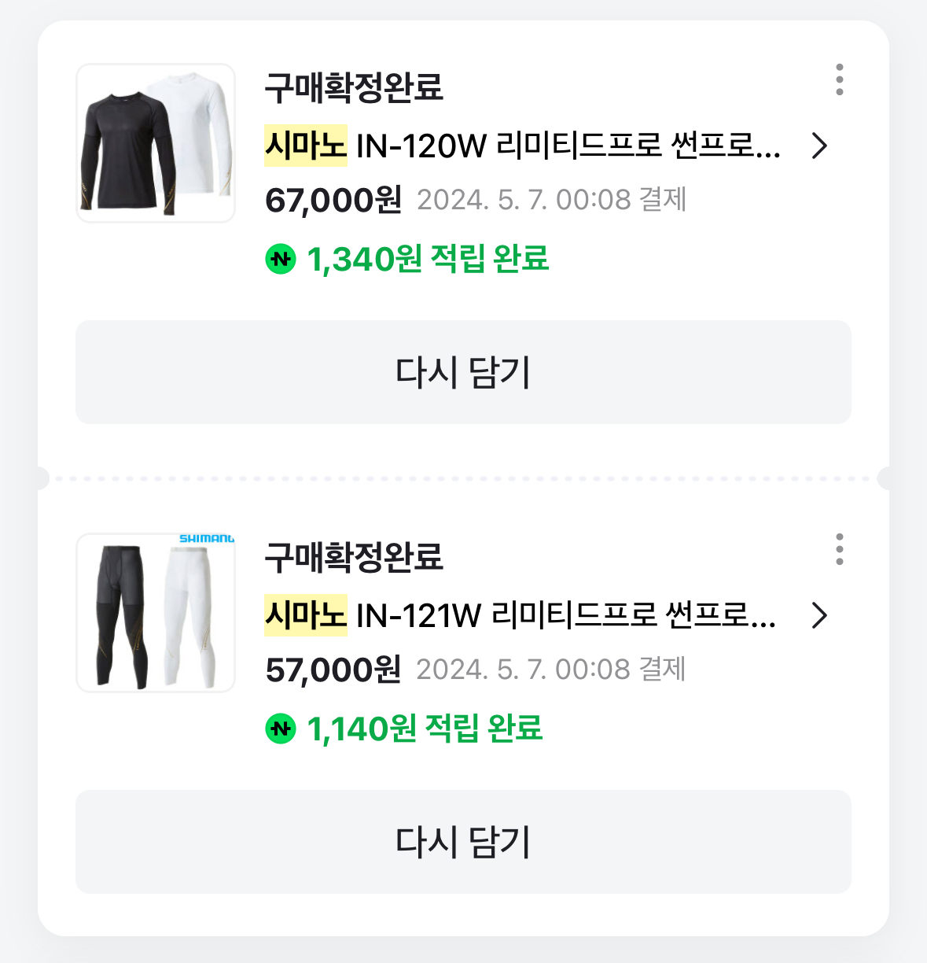Open the 시마노 IN-121W product title

point(520,615)
